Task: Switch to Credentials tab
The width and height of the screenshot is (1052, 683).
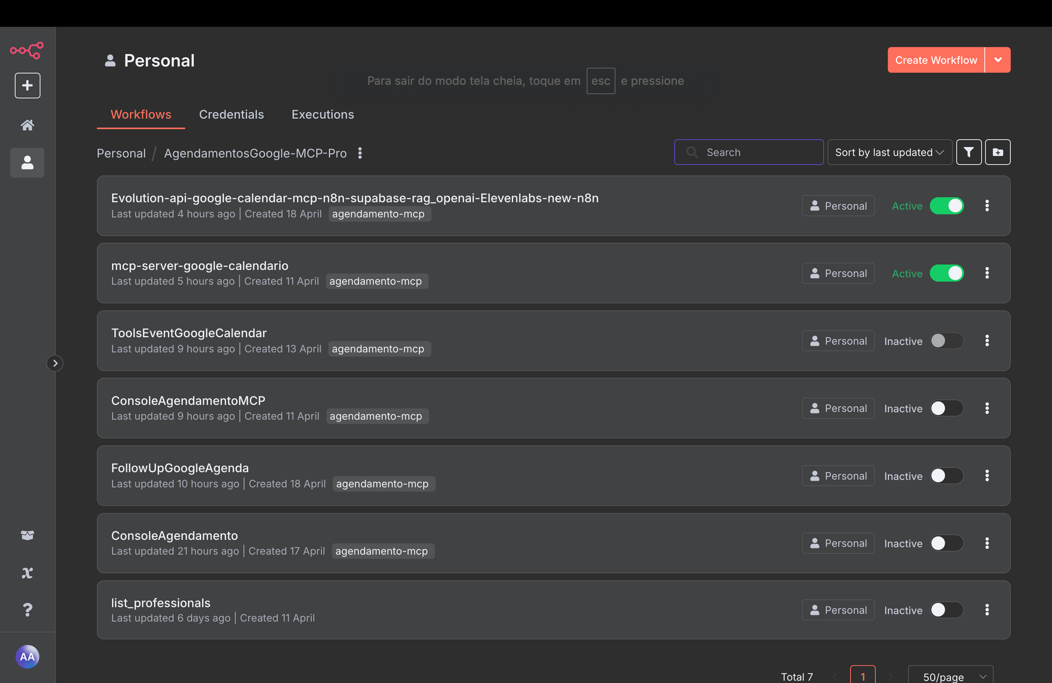Action: coord(231,115)
